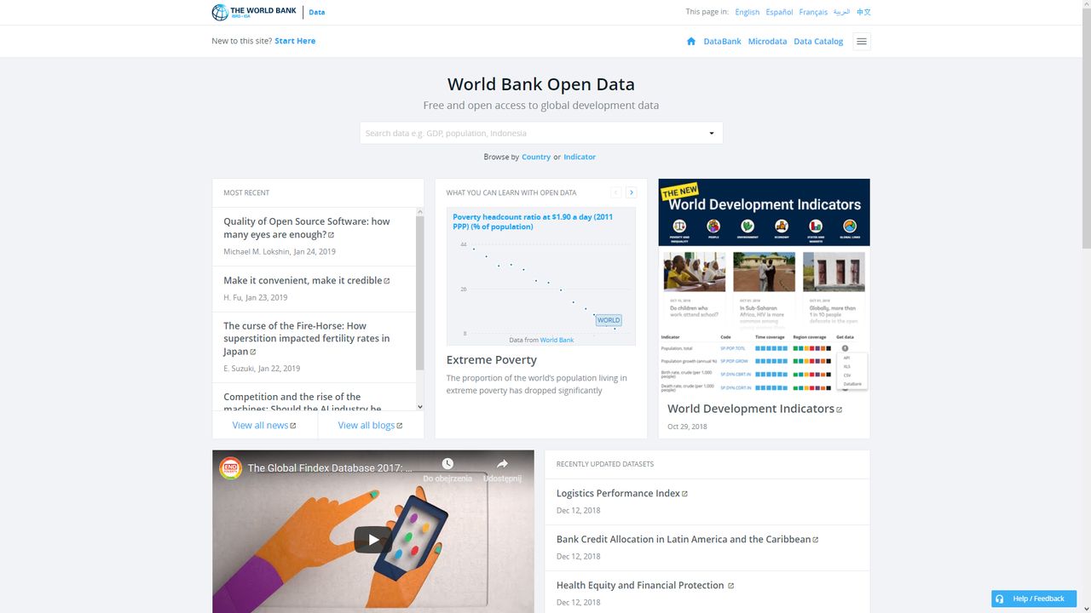1091x613 pixels.
Task: Click the Most Recent scrollbar up arrow
Action: pos(419,211)
